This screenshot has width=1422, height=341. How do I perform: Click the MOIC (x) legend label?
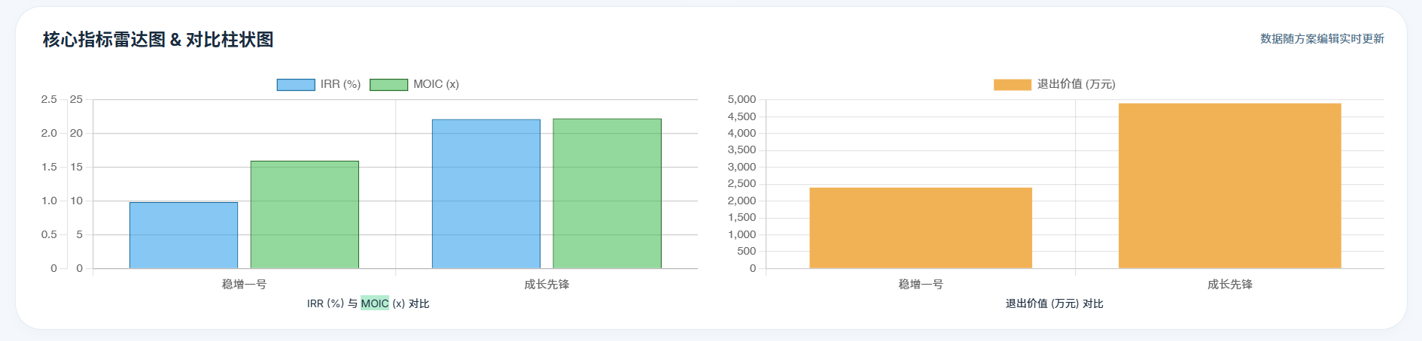pyautogui.click(x=436, y=84)
